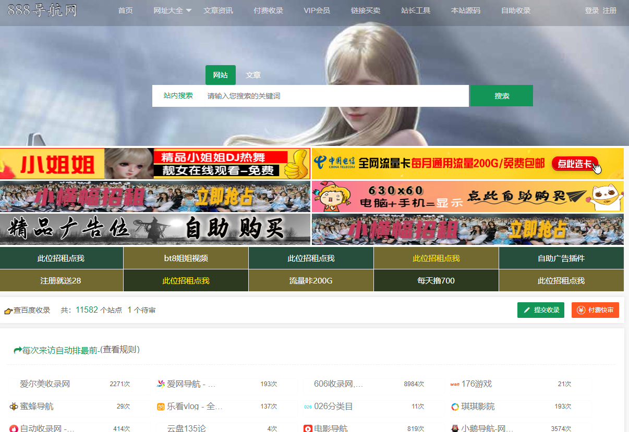The height and width of the screenshot is (432, 629).
Task: Switch to the 文章 search tab
Action: 253,75
